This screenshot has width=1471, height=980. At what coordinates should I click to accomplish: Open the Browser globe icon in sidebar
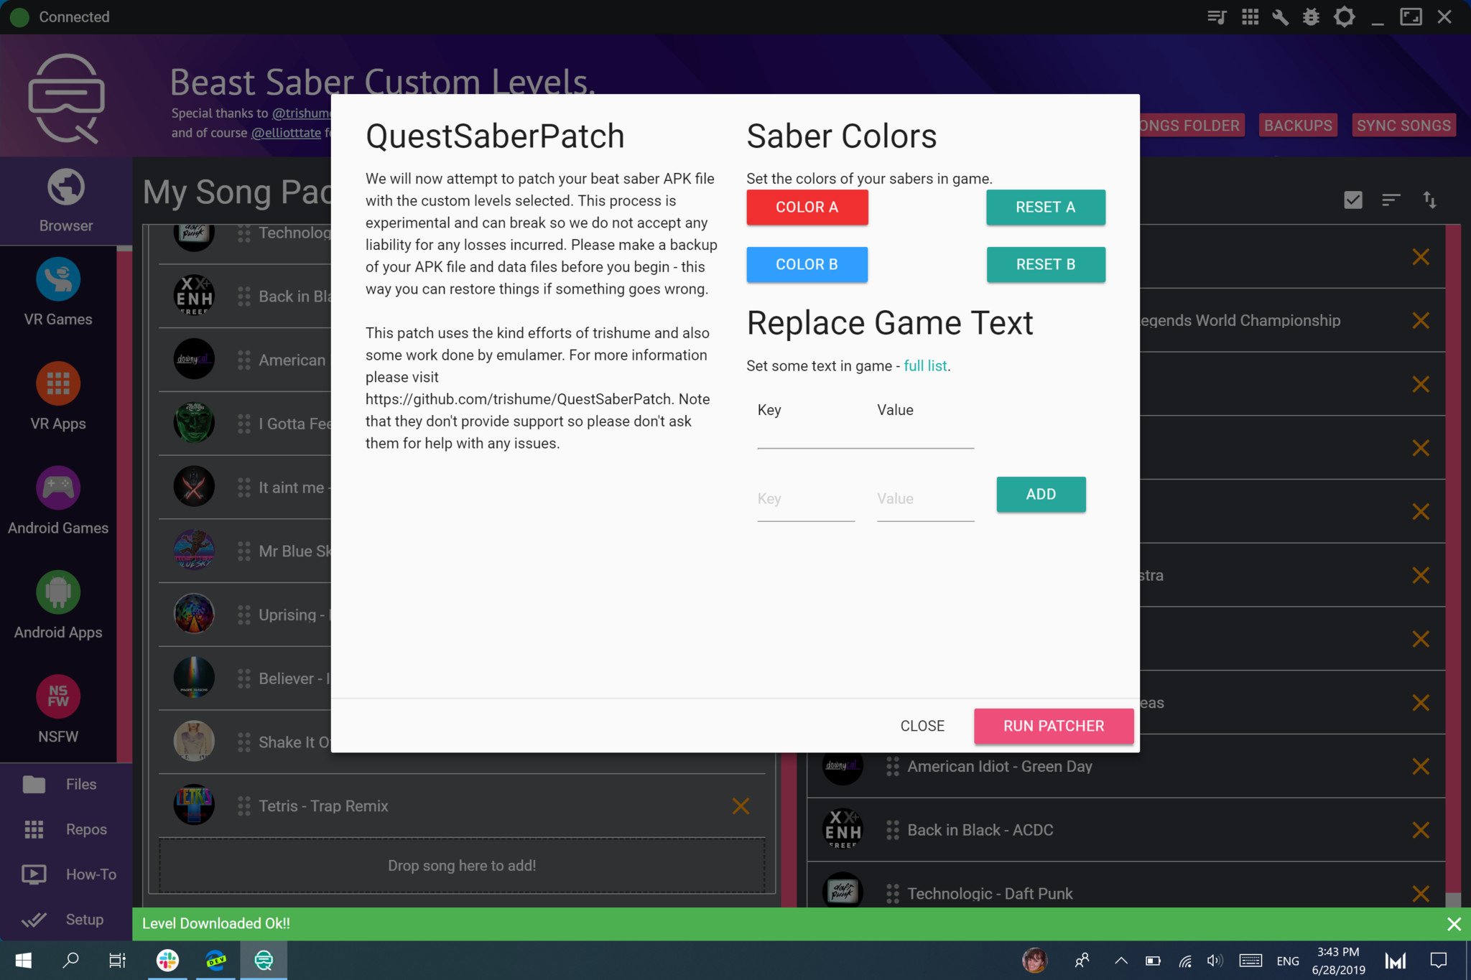pos(65,188)
